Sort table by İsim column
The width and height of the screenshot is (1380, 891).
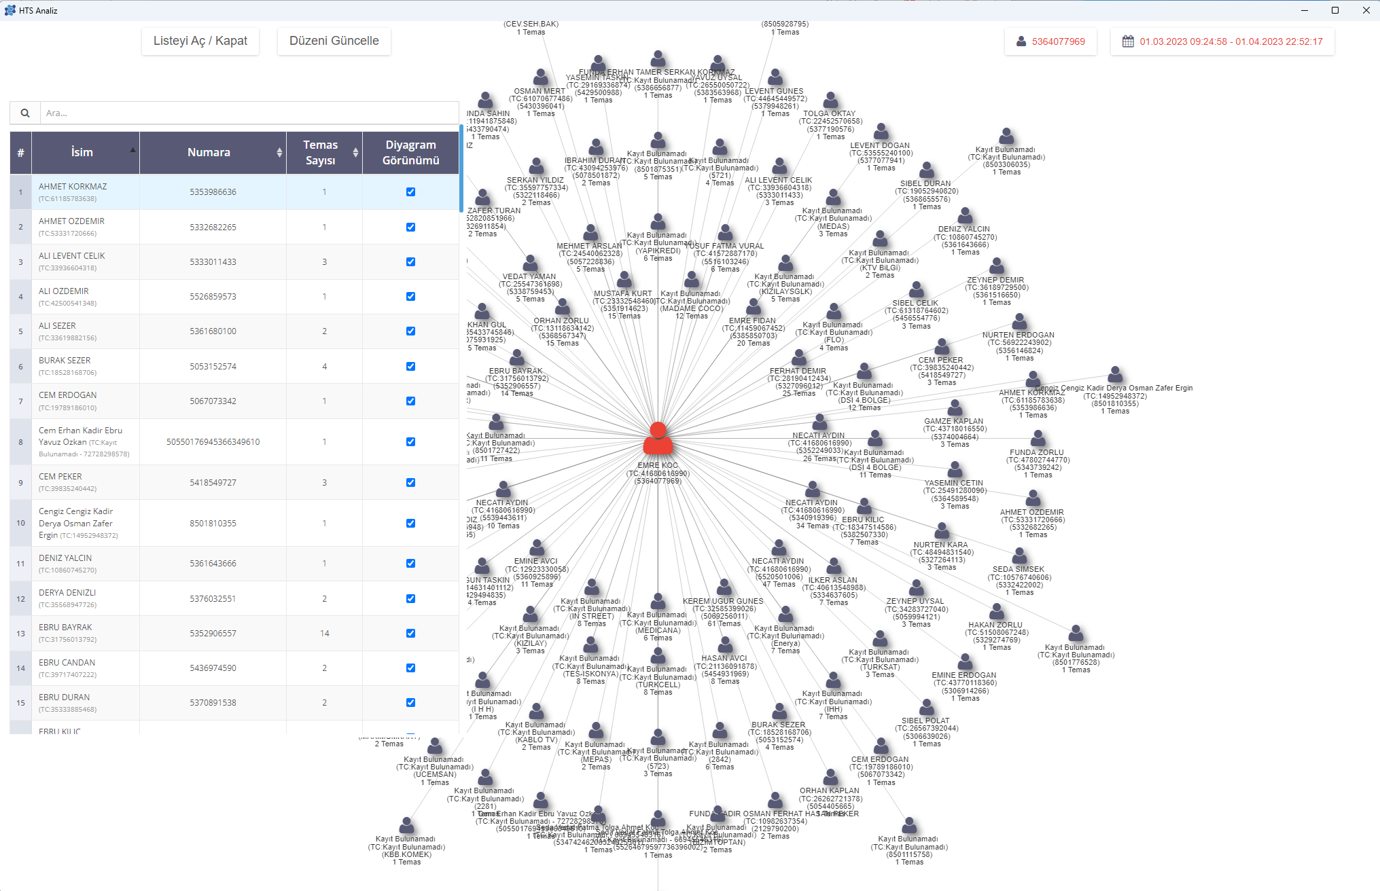click(86, 153)
